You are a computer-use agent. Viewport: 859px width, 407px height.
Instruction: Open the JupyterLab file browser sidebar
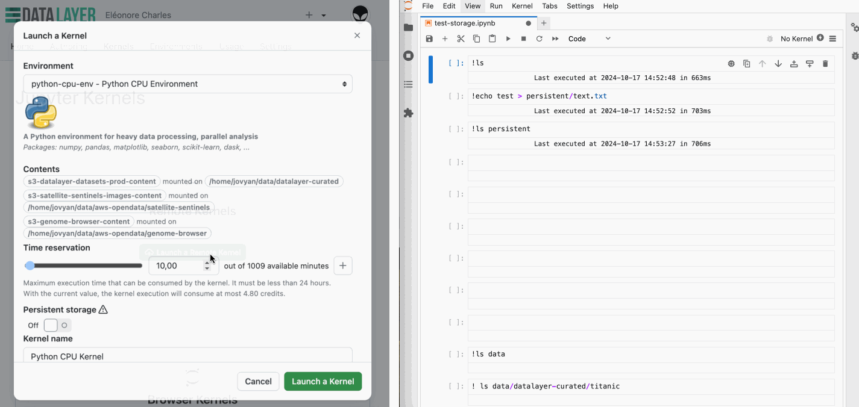point(409,28)
